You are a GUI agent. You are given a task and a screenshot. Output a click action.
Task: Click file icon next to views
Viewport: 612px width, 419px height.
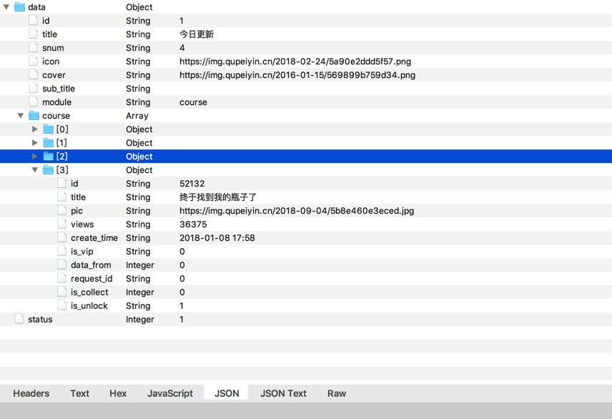click(x=62, y=224)
